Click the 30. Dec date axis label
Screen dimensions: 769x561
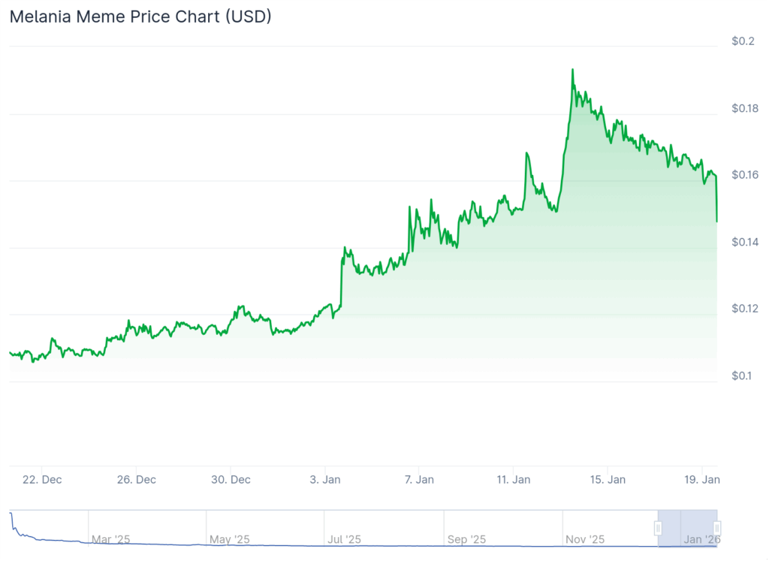pyautogui.click(x=231, y=480)
